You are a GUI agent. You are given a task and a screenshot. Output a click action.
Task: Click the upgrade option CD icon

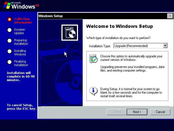click(93, 58)
